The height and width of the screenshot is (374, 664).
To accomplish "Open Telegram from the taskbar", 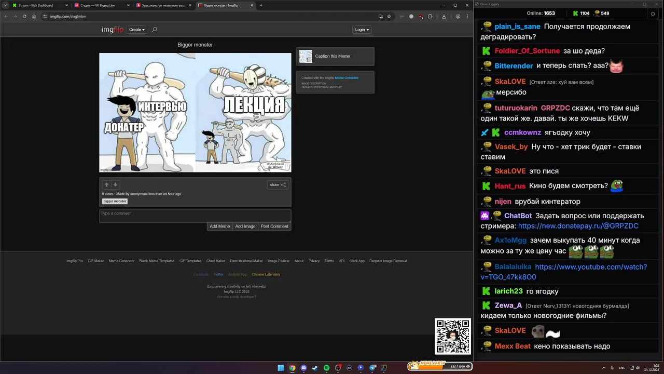I will [372, 368].
